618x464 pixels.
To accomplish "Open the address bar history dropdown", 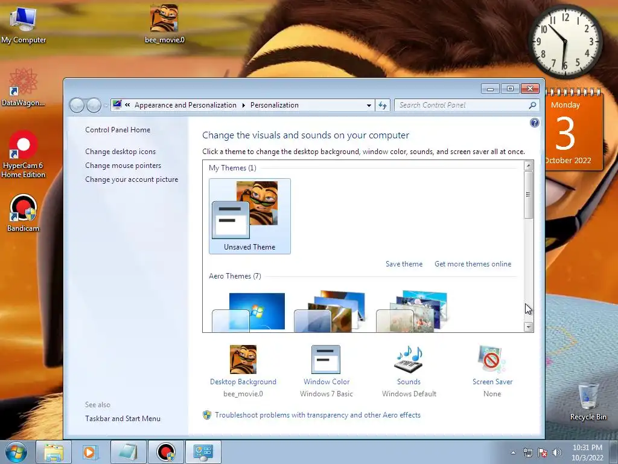I will click(369, 105).
